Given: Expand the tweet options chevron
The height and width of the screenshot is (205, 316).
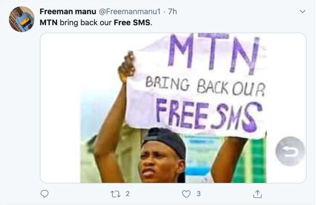Looking at the screenshot, I should pyautogui.click(x=302, y=11).
